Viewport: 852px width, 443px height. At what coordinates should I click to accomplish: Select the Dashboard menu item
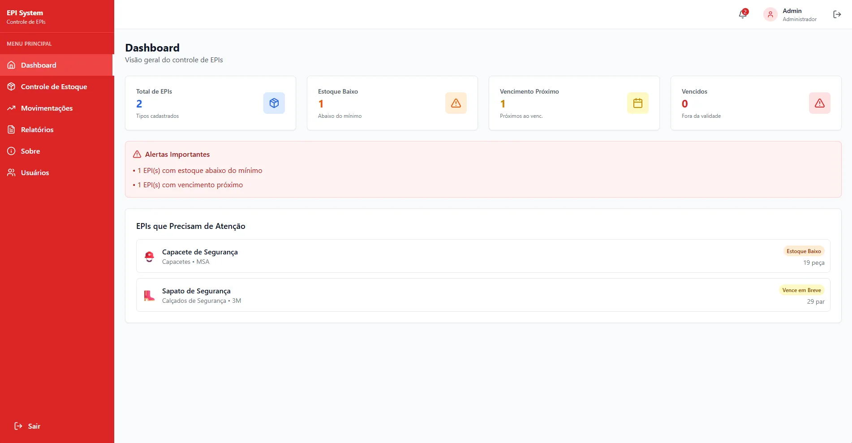coord(39,65)
